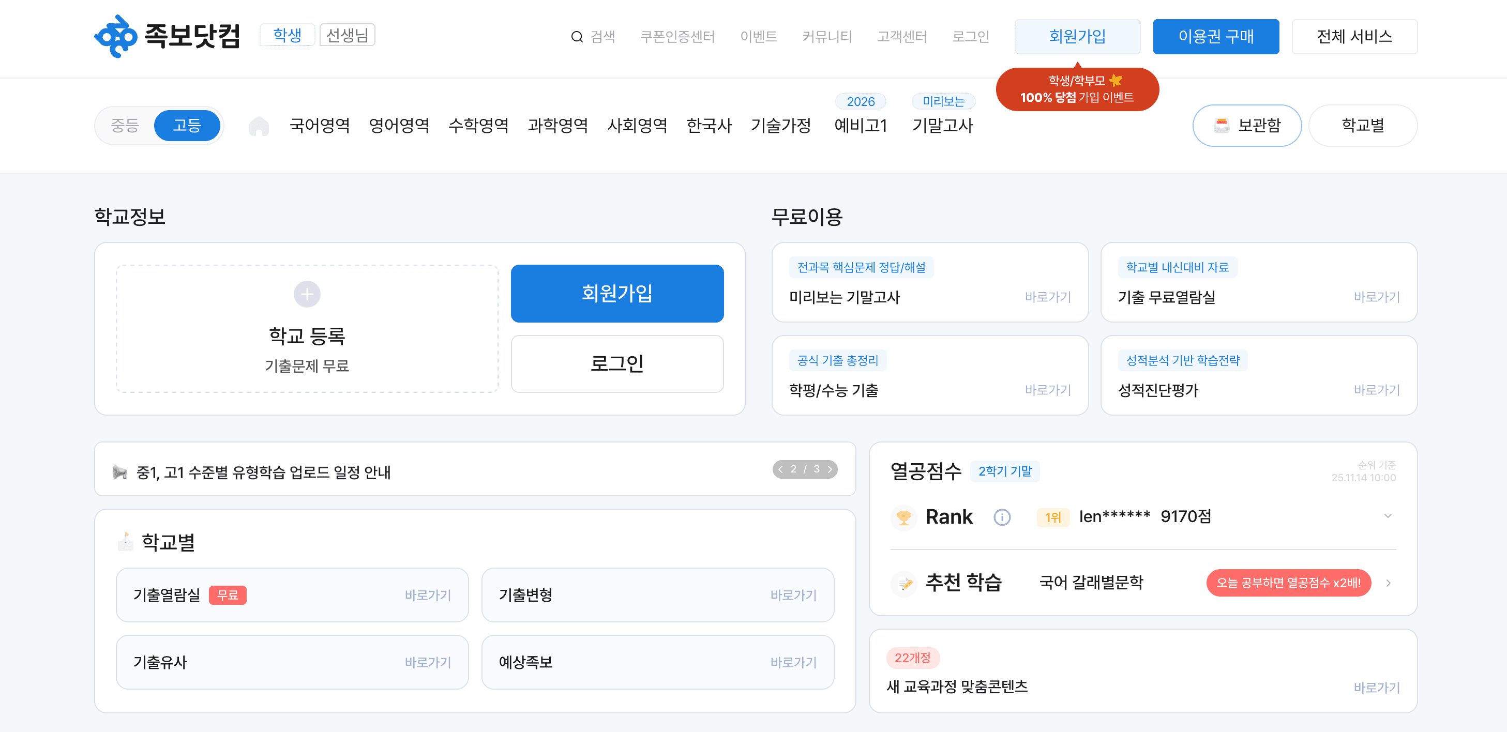Click large 로그인 button in 학교정보
Image resolution: width=1507 pixels, height=732 pixels.
click(x=616, y=363)
